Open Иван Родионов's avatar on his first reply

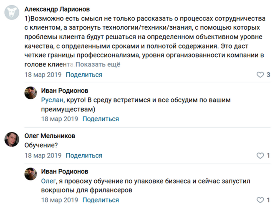coord(31,92)
